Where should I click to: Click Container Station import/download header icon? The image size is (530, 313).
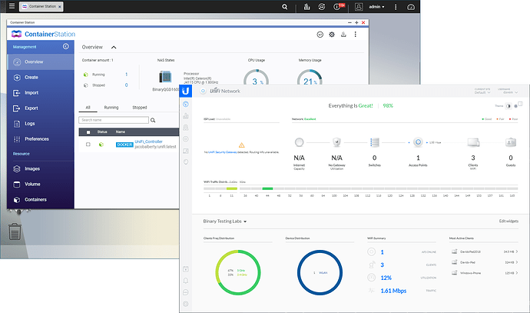click(343, 35)
